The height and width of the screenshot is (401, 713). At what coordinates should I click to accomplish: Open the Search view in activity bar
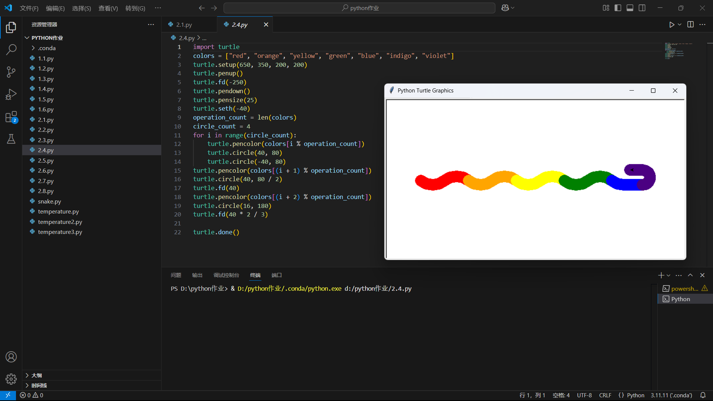coord(11,49)
